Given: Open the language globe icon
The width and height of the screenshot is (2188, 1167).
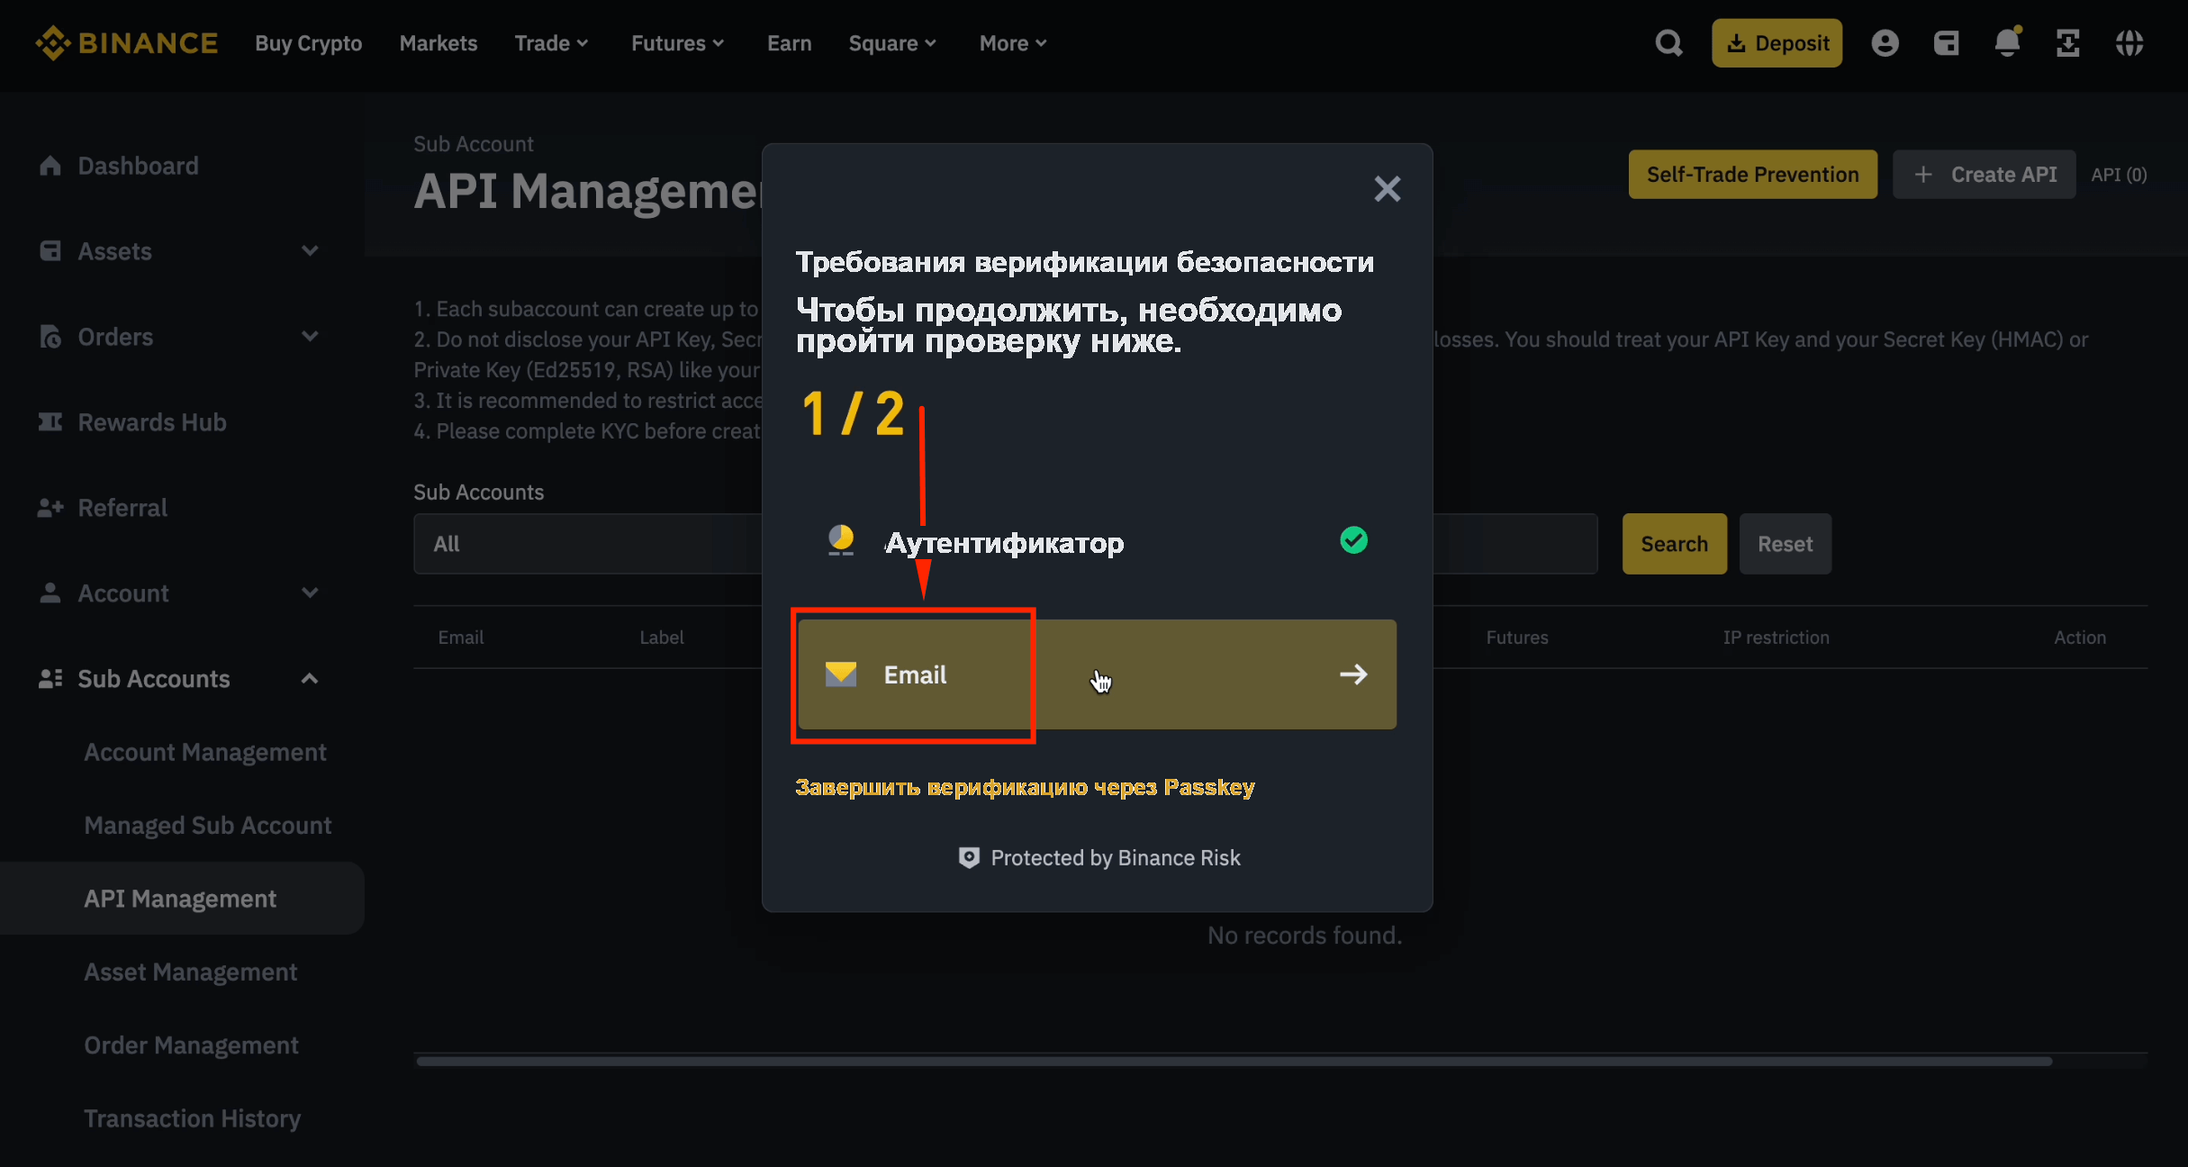Looking at the screenshot, I should pyautogui.click(x=2129, y=43).
